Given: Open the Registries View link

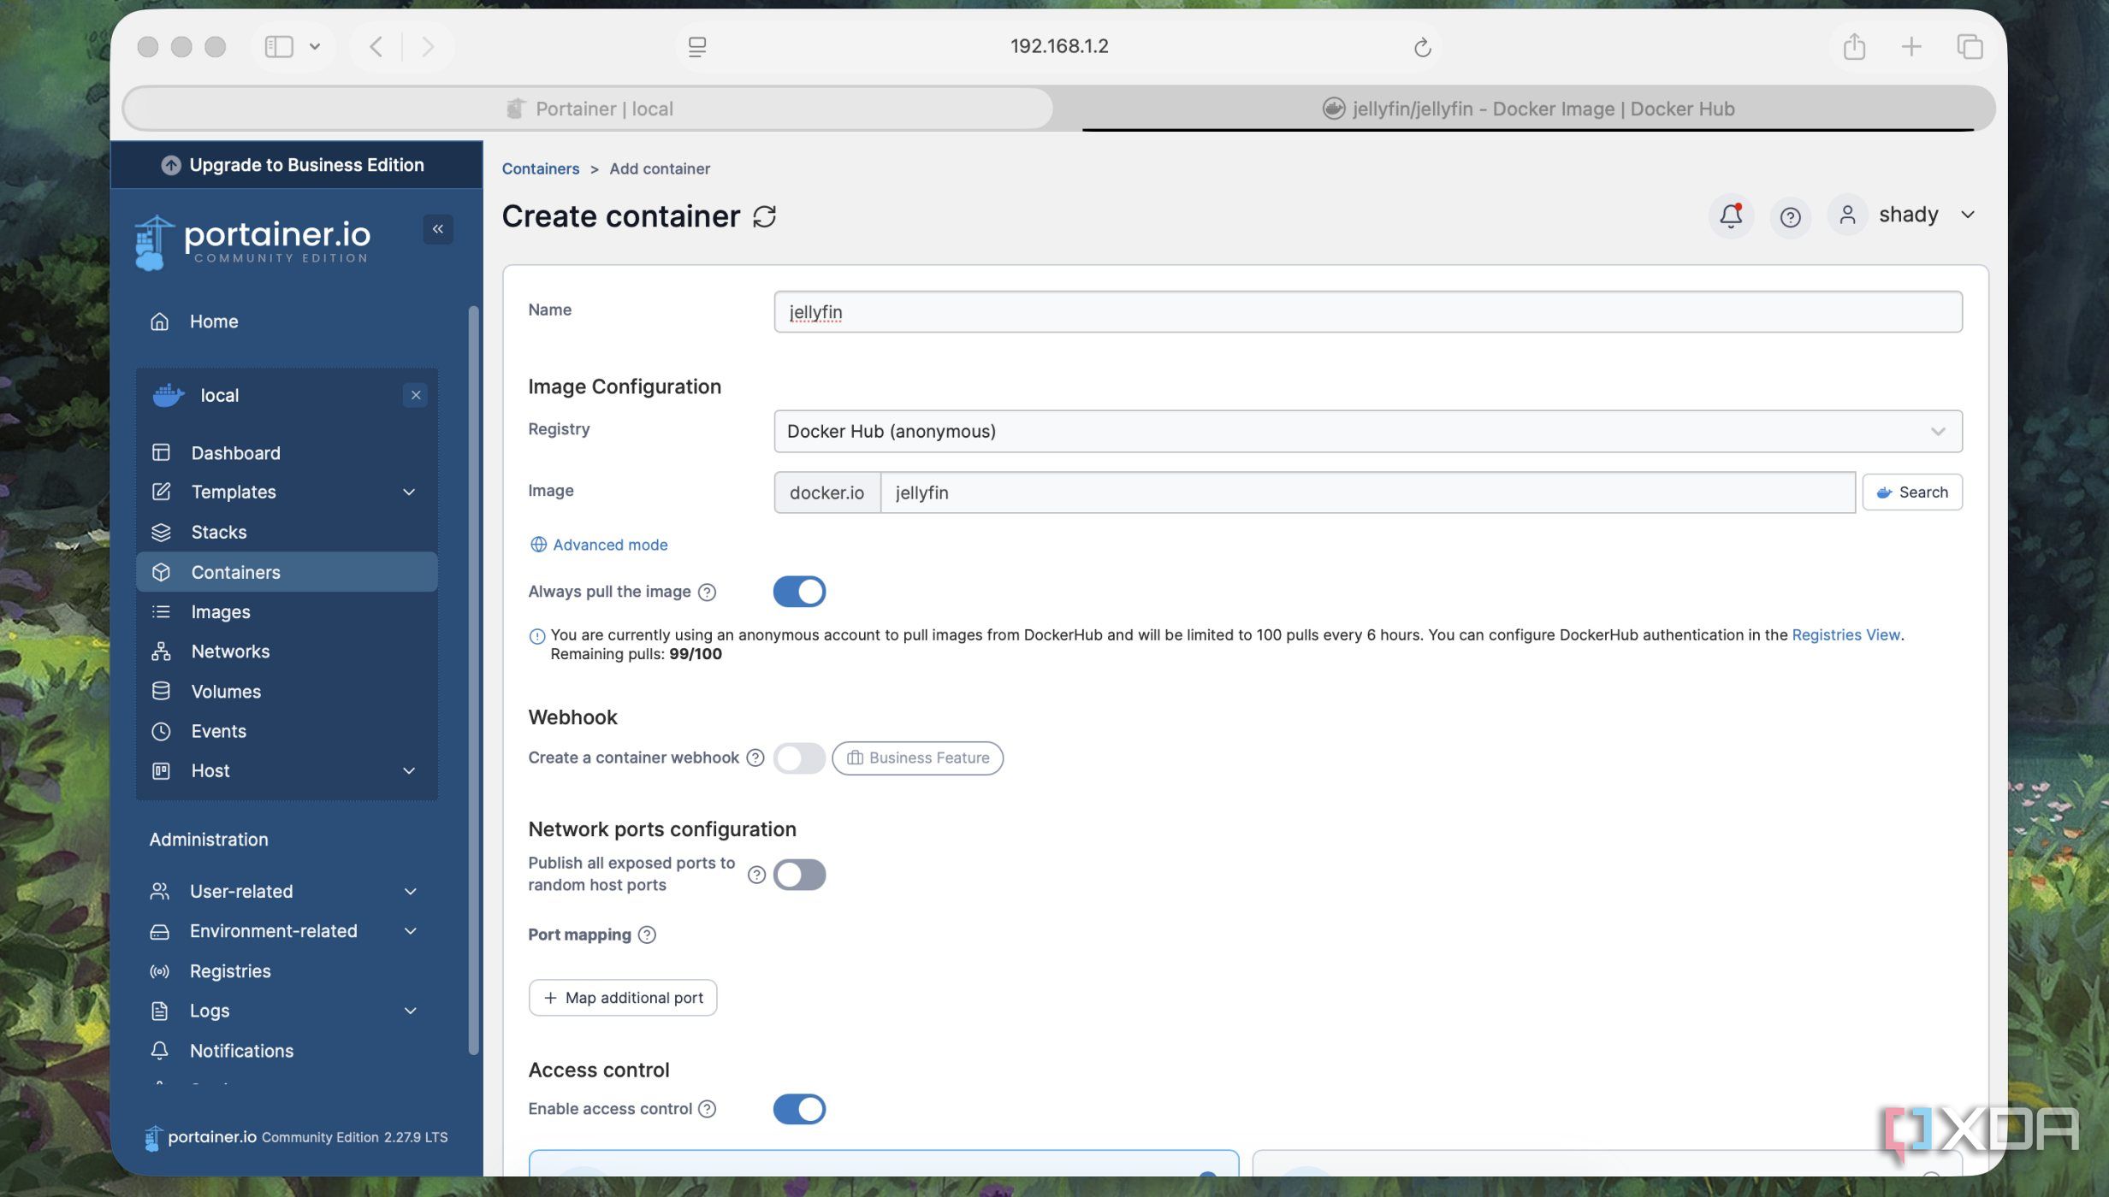Looking at the screenshot, I should pyautogui.click(x=1845, y=634).
